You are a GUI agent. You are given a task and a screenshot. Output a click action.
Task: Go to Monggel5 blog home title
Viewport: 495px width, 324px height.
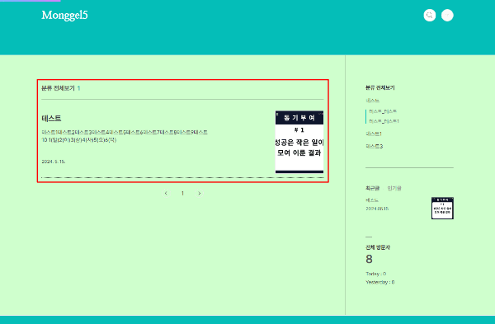64,15
